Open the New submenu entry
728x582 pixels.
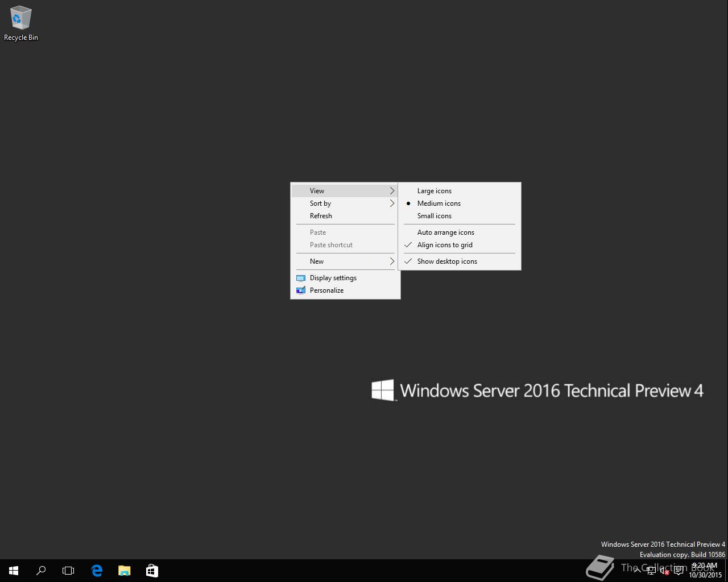click(x=345, y=261)
